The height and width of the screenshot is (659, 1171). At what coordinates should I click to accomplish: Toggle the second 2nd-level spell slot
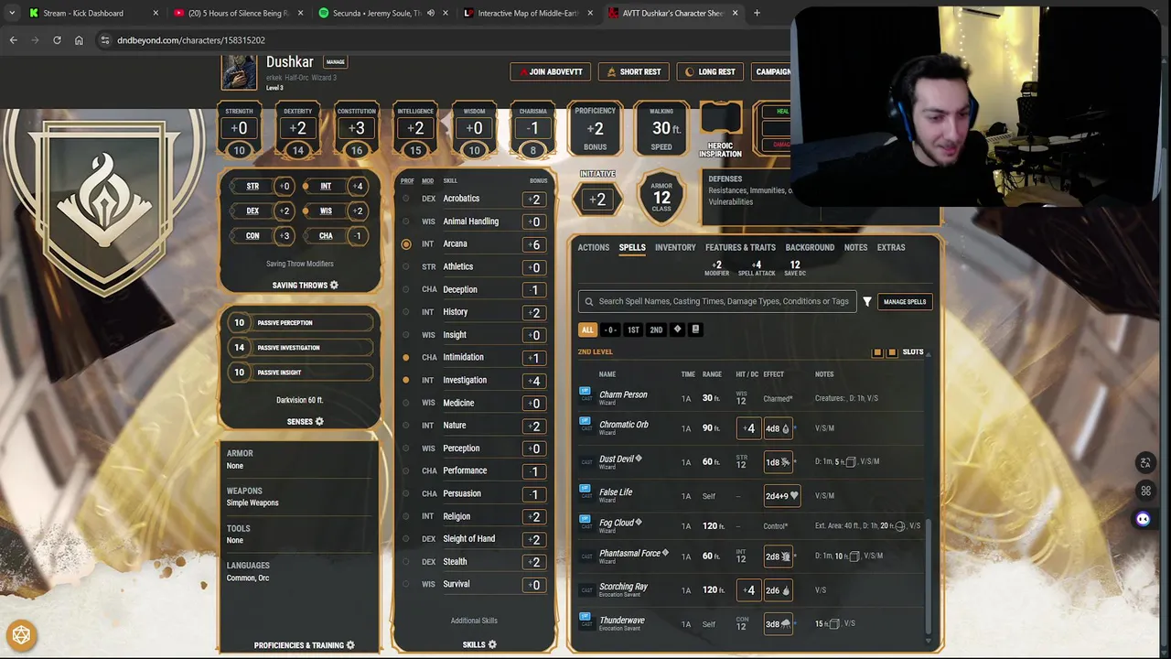tap(892, 352)
